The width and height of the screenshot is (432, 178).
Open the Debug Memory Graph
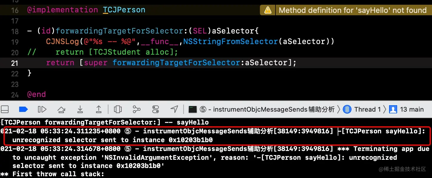click(x=137, y=110)
